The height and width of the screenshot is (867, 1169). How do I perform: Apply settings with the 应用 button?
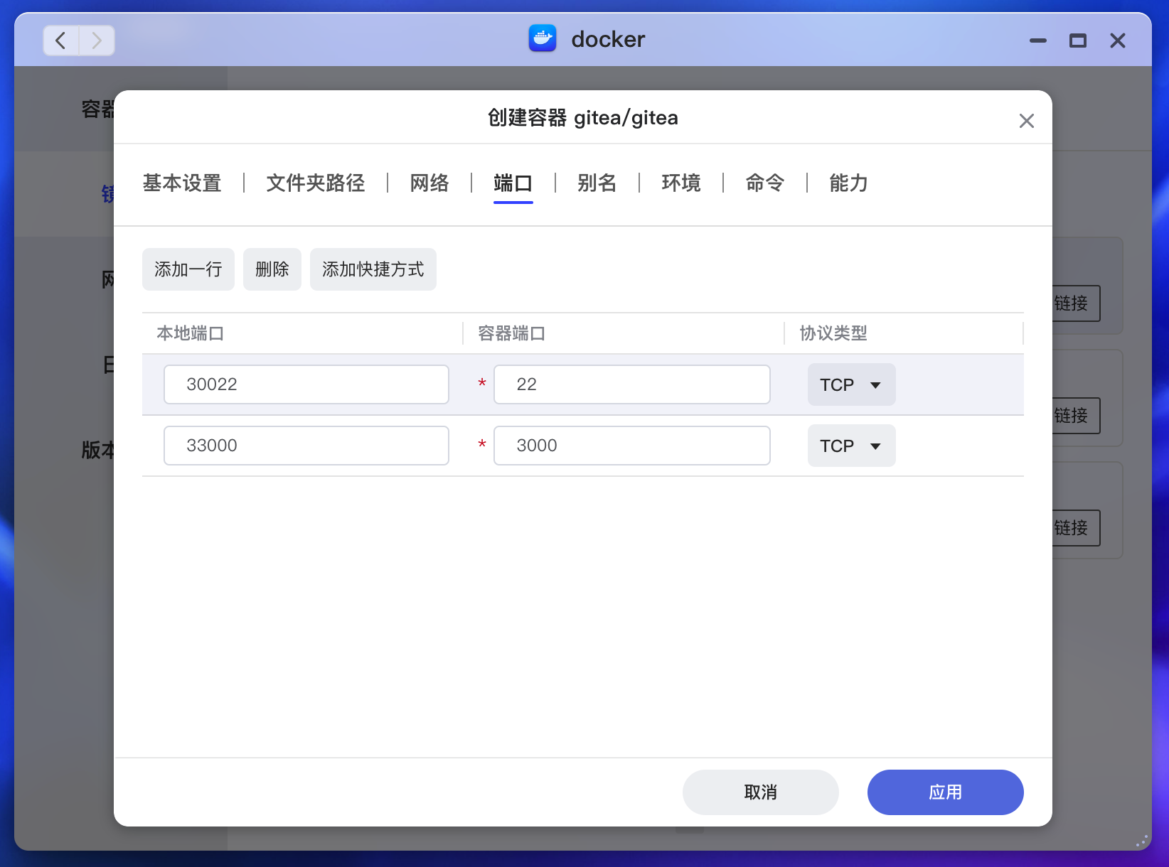[x=946, y=792]
